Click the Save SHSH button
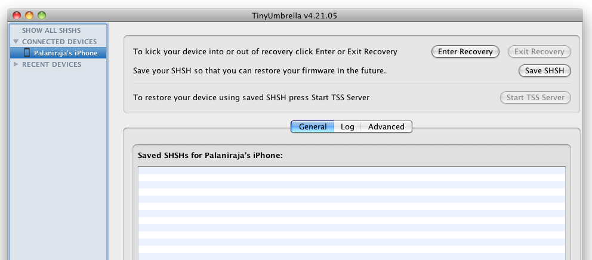Viewport: 592px width, 260px height. tap(544, 70)
